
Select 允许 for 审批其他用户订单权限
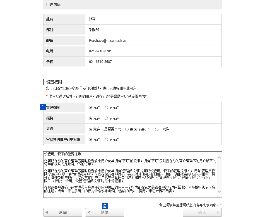(91, 140)
